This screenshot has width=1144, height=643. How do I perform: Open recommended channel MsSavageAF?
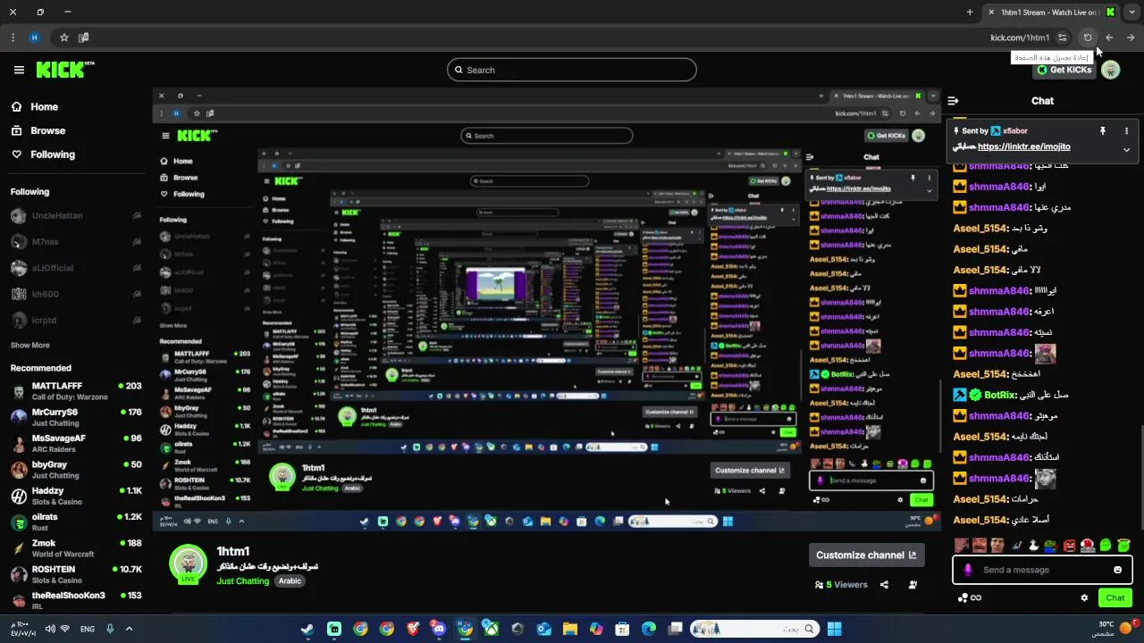click(76, 443)
